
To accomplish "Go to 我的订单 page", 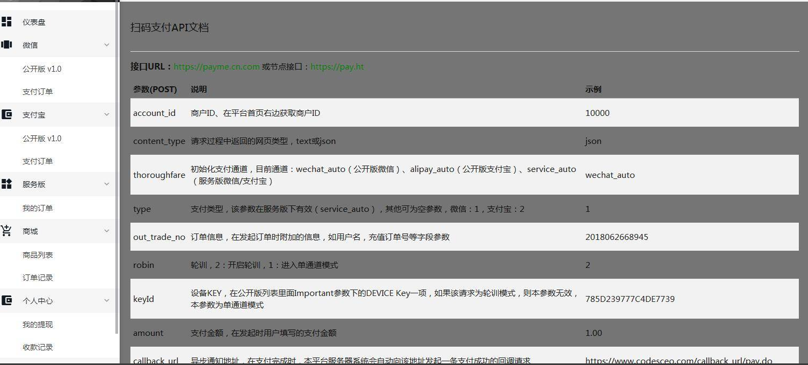I will pos(38,208).
